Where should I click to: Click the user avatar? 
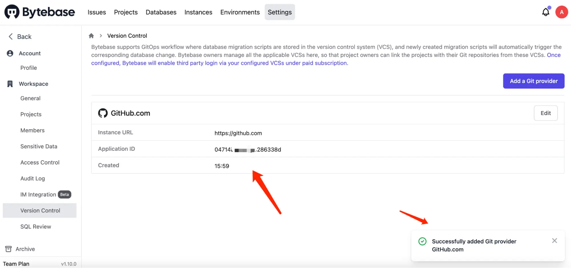tap(561, 12)
